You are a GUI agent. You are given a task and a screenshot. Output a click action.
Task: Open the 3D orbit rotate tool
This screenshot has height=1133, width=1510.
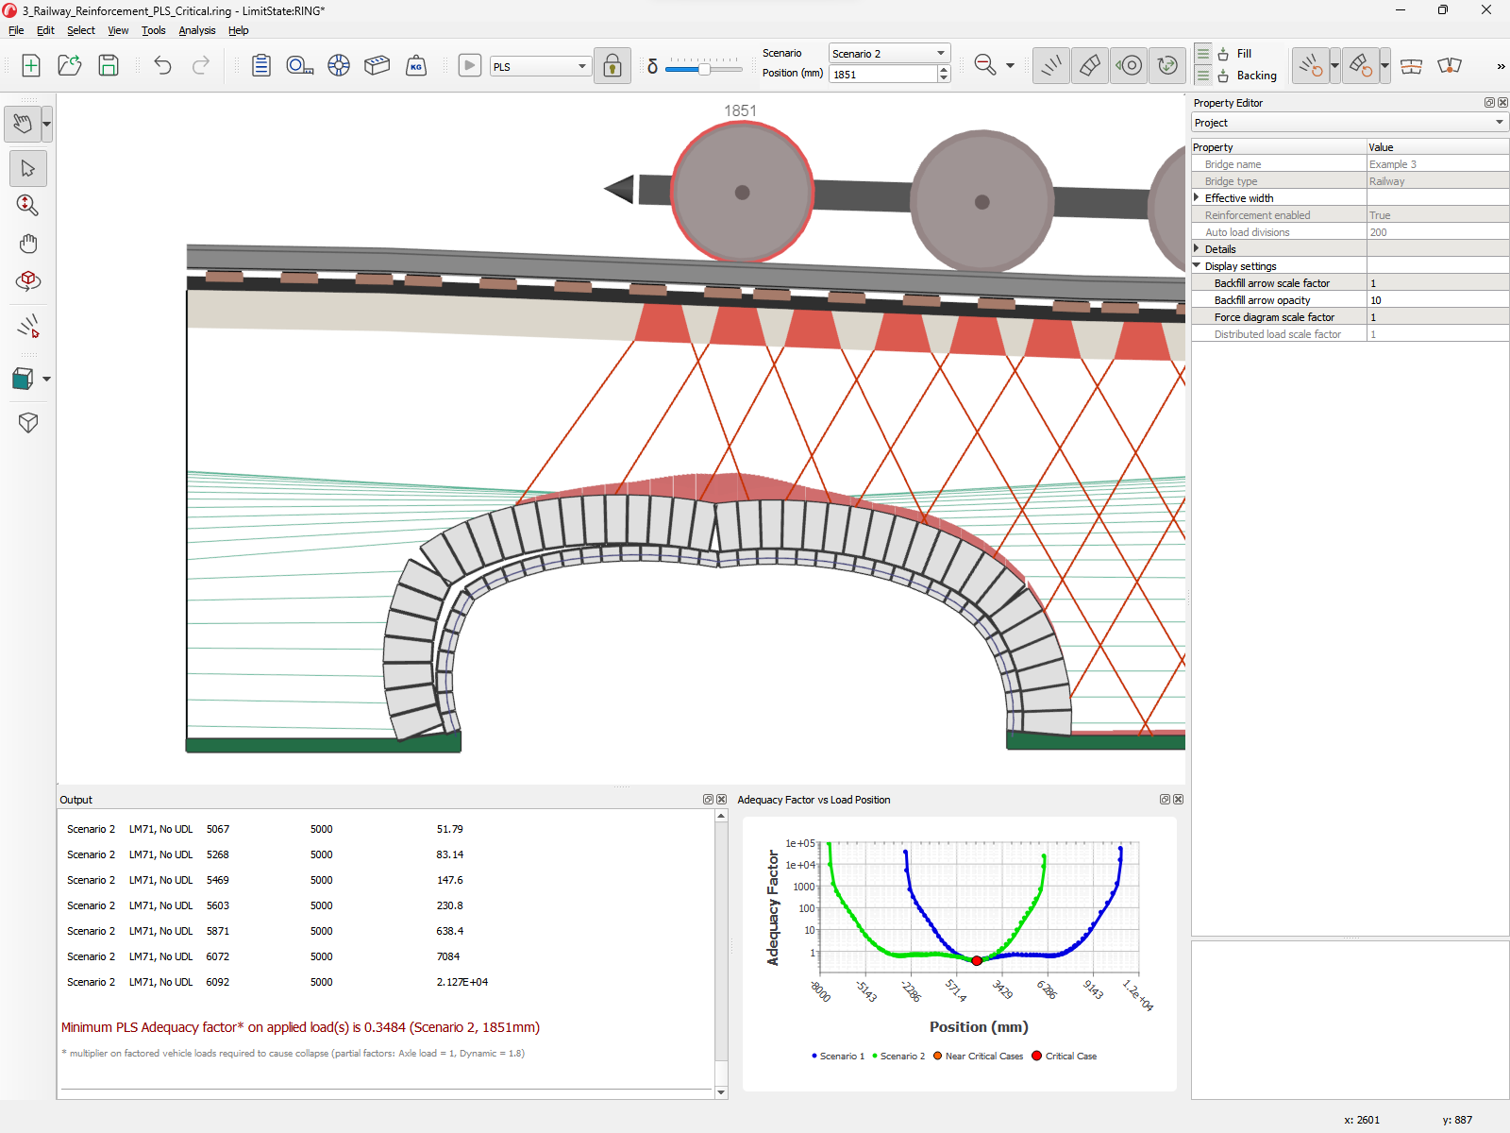[27, 280]
